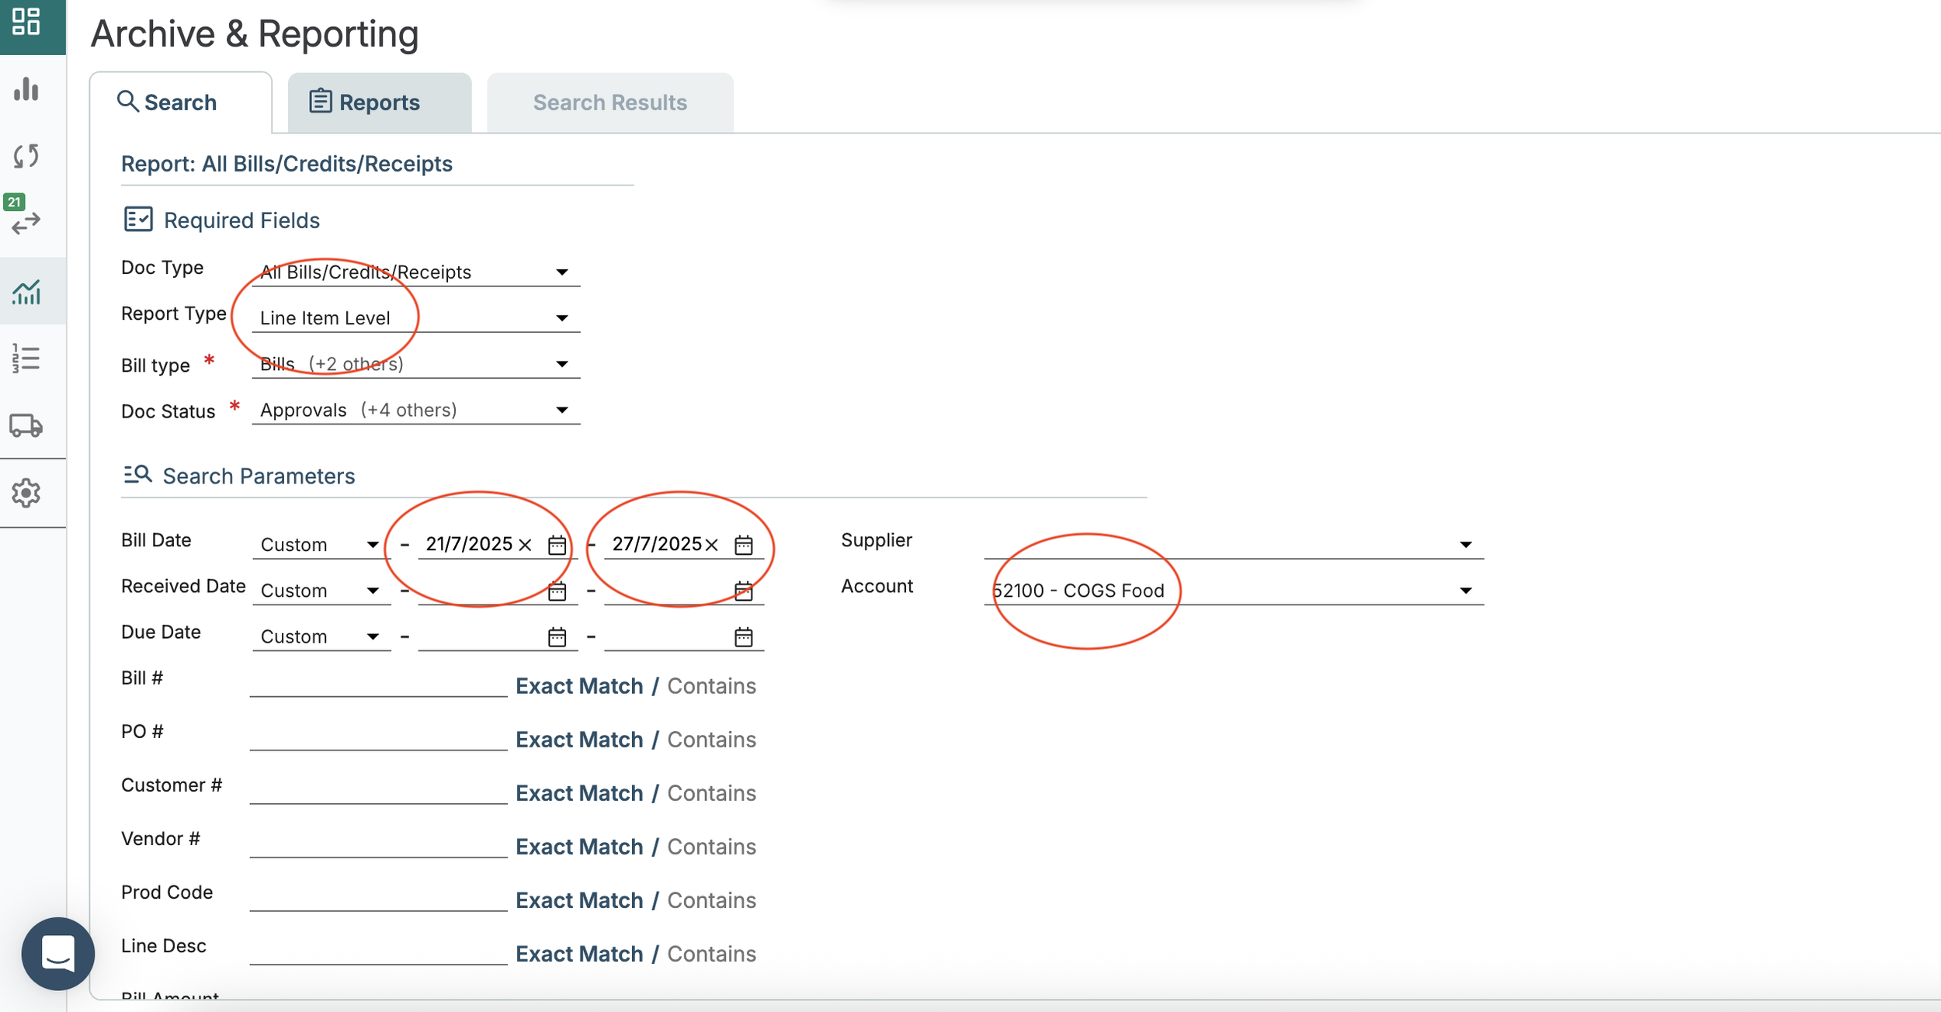Click the Vendor # input field
Image resolution: width=1941 pixels, height=1012 pixels.
point(378,844)
